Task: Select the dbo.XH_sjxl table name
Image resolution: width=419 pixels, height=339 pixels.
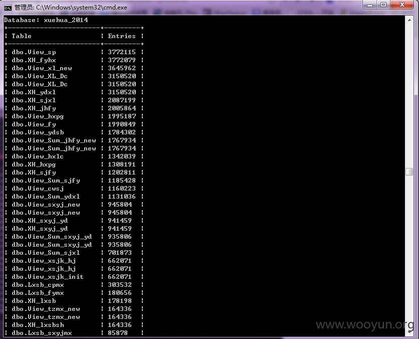Action: point(34,100)
